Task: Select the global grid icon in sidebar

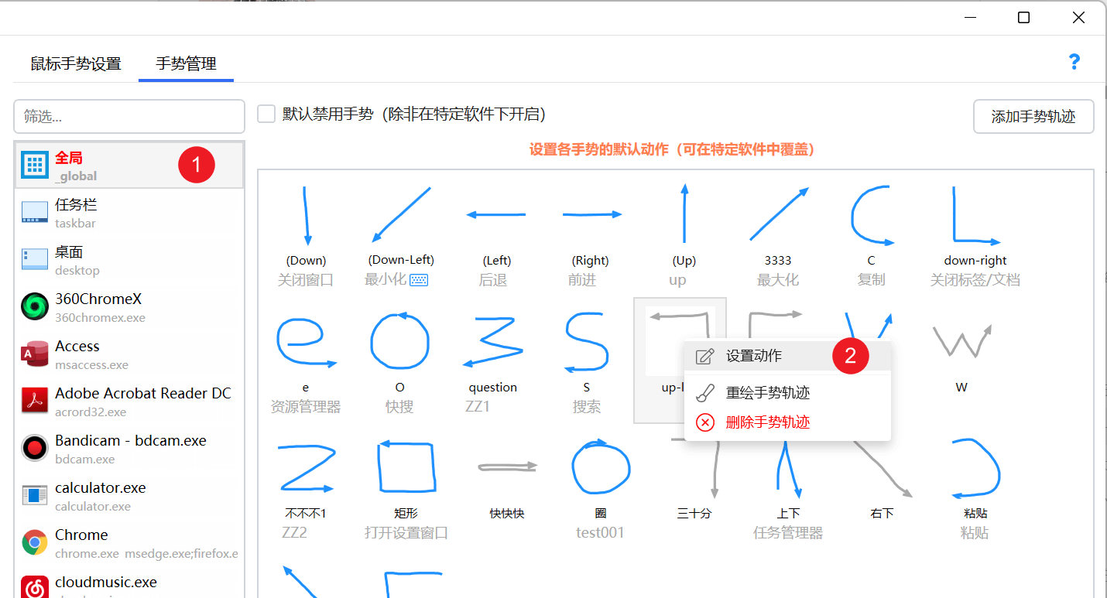Action: [x=35, y=165]
